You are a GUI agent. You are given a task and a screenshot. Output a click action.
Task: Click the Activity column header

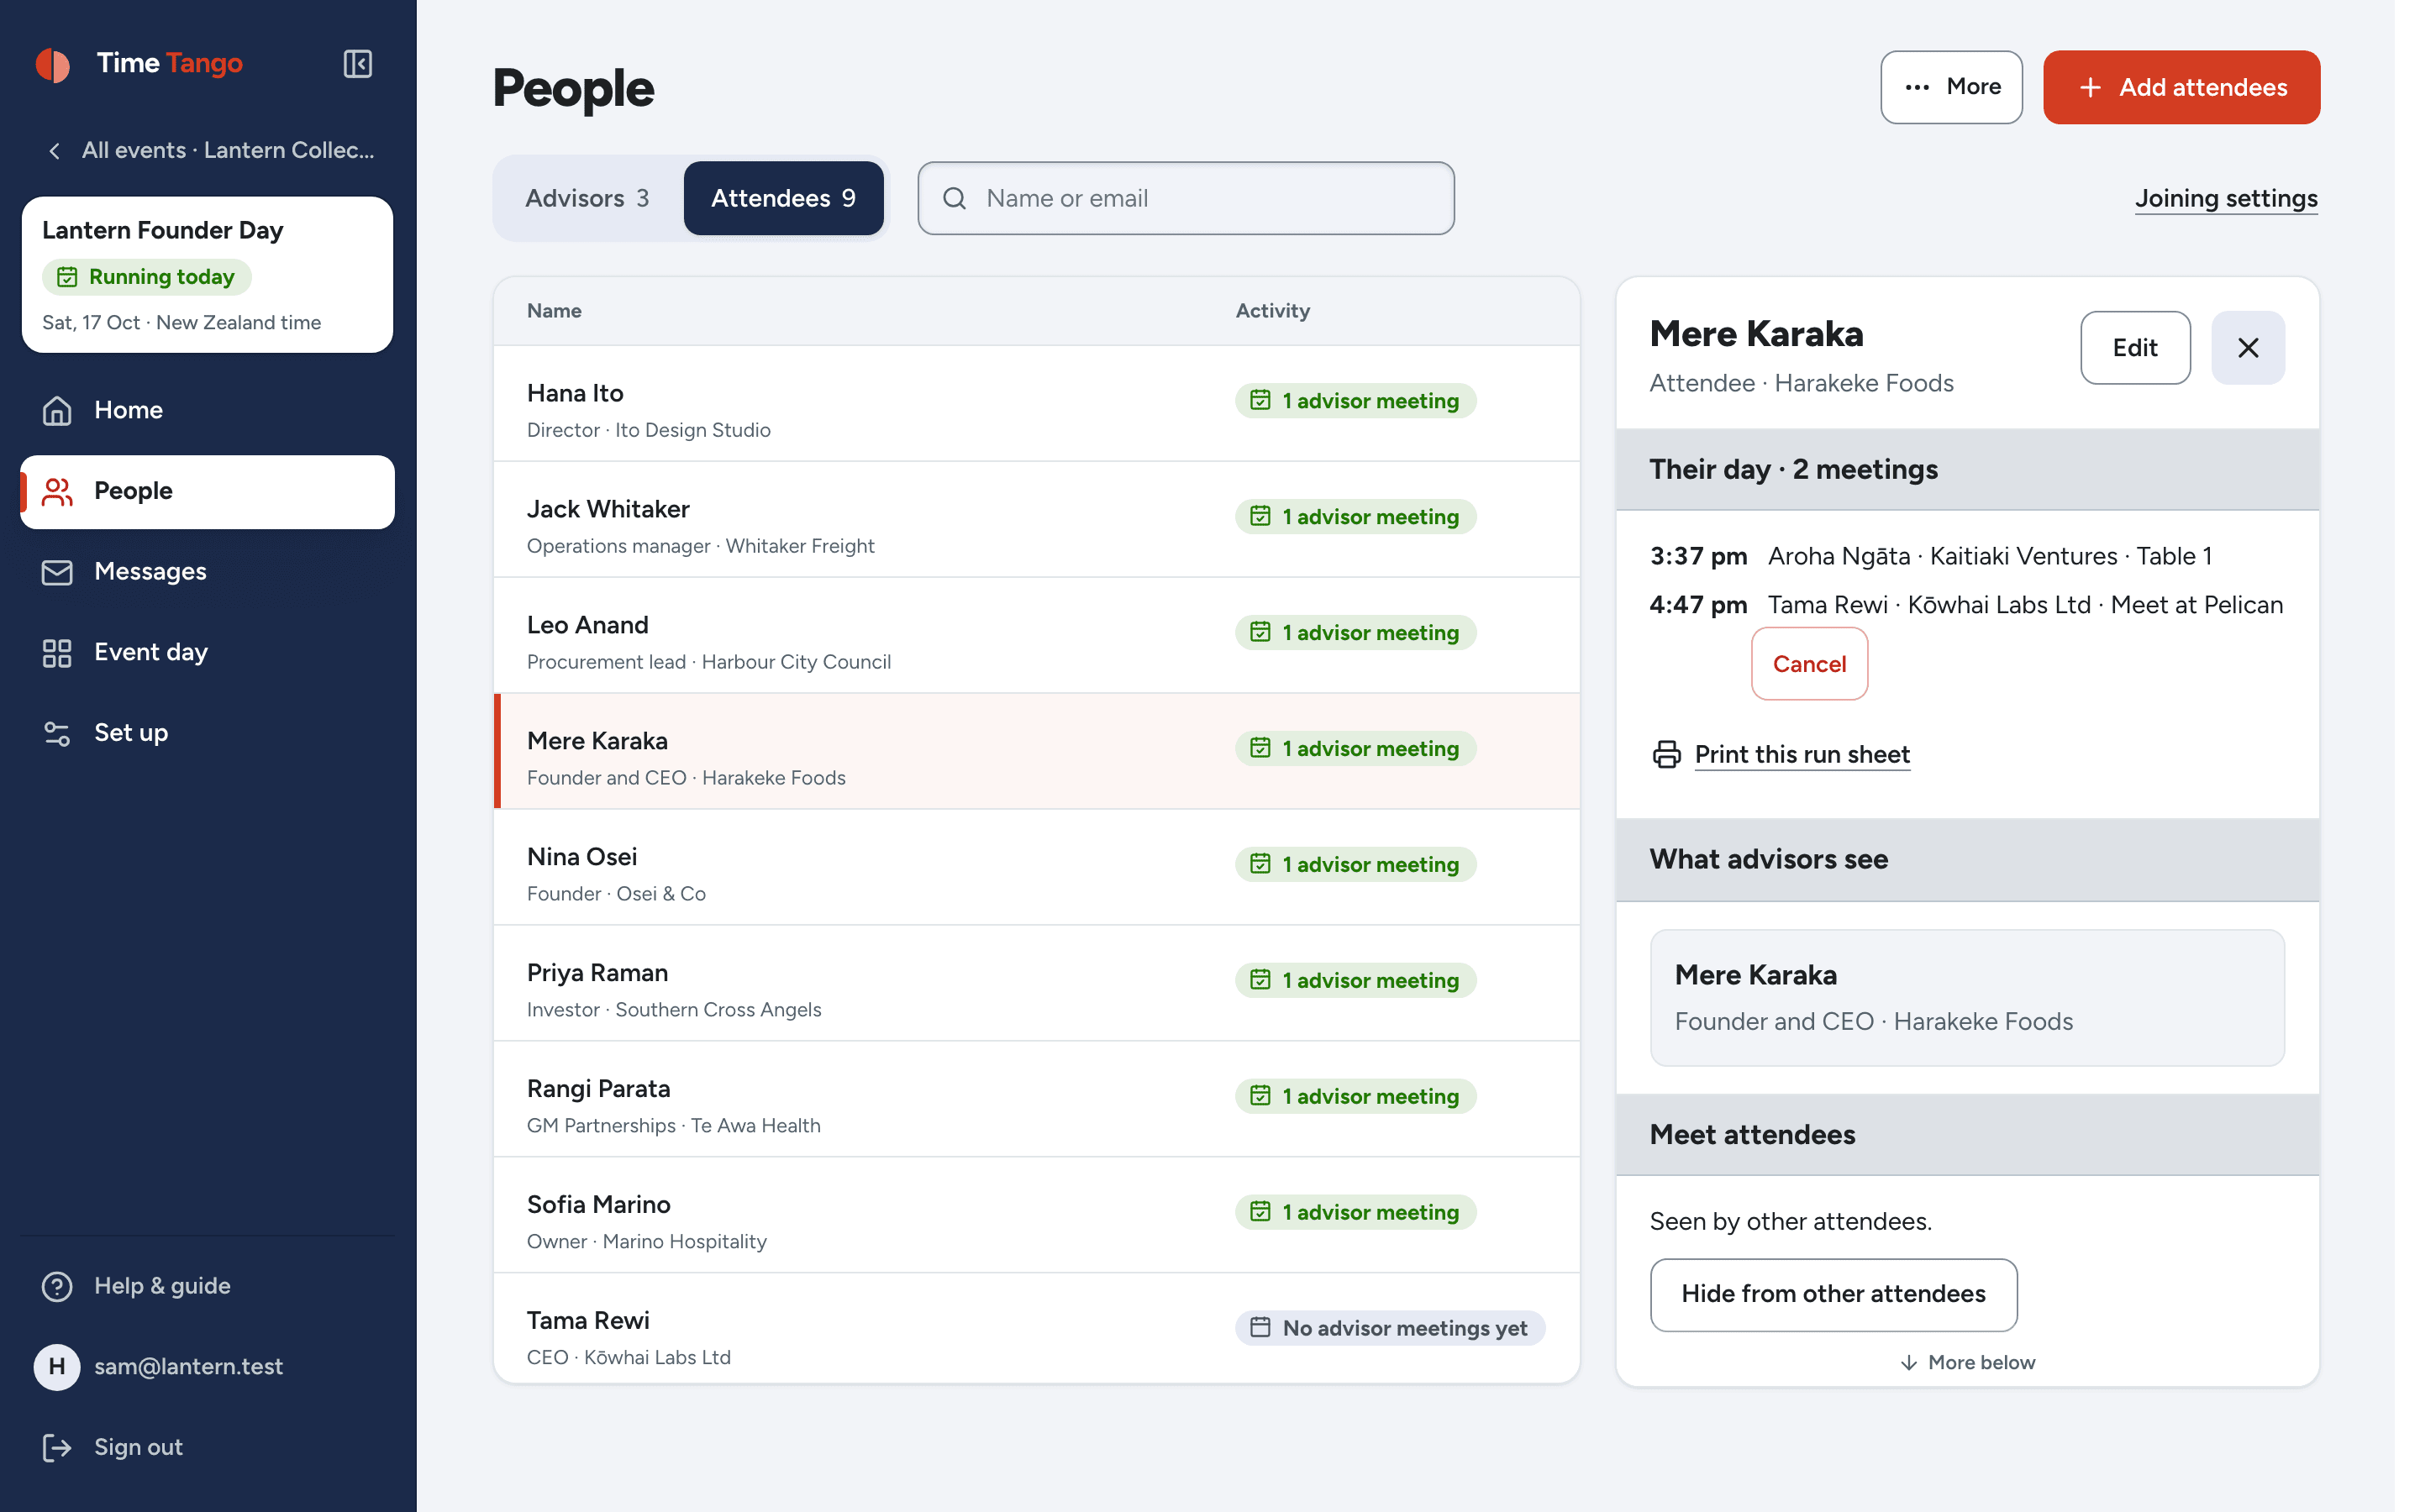pyautogui.click(x=1272, y=311)
